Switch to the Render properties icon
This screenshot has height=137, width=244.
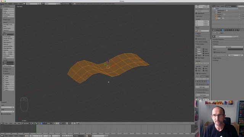[x=217, y=30]
